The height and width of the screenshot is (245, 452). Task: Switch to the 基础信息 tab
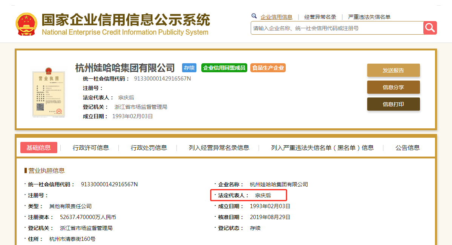tap(39, 148)
